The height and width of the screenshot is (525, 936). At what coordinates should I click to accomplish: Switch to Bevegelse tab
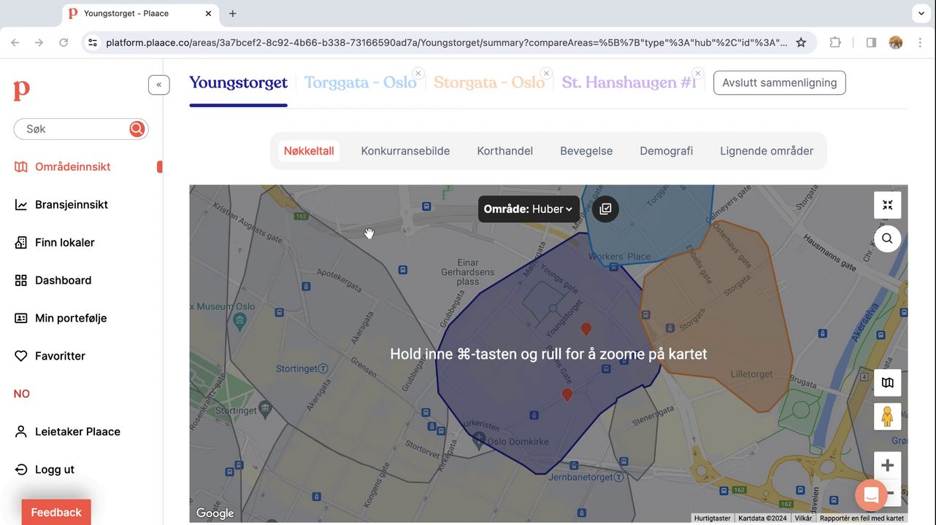pos(586,151)
